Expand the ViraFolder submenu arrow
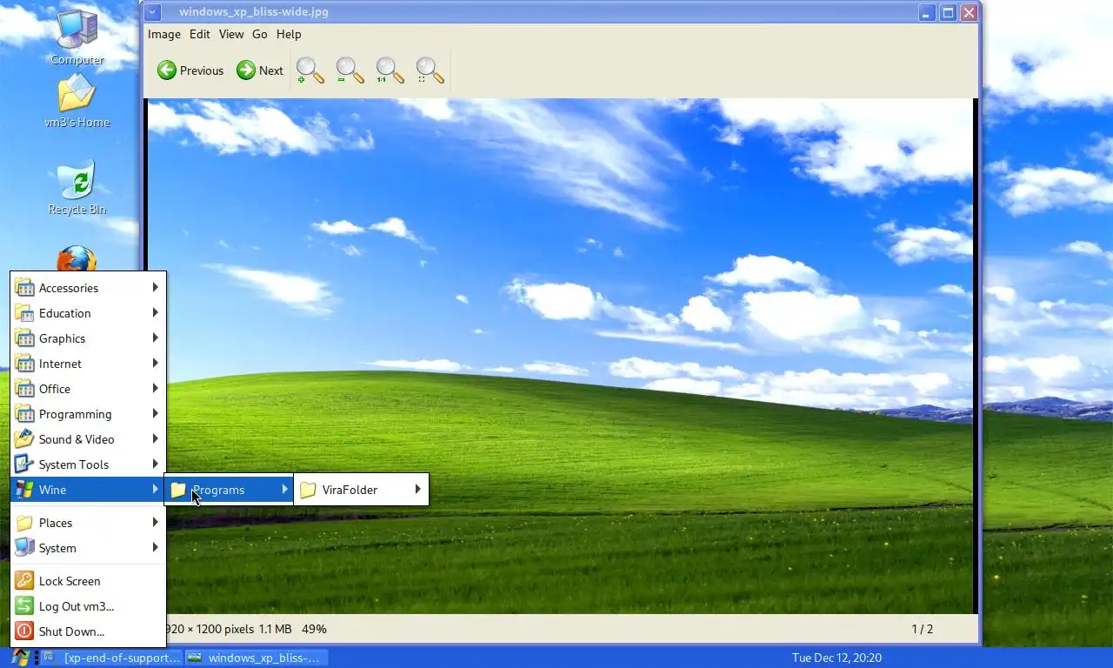 click(x=418, y=489)
